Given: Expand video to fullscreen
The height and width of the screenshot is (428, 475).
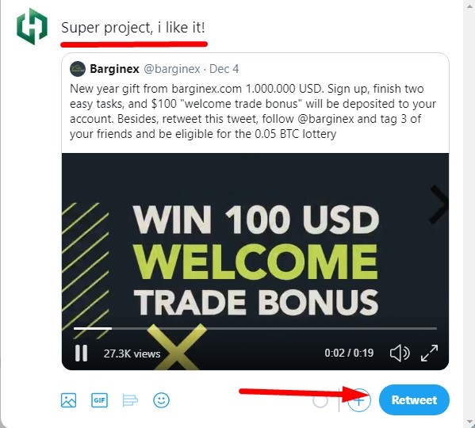Looking at the screenshot, I should 429,353.
